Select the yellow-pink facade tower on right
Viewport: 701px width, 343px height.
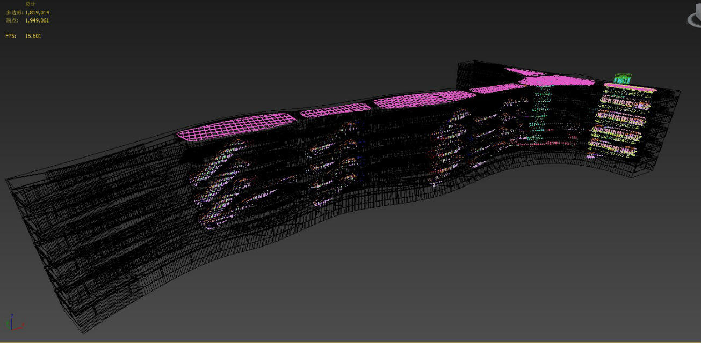[623, 121]
